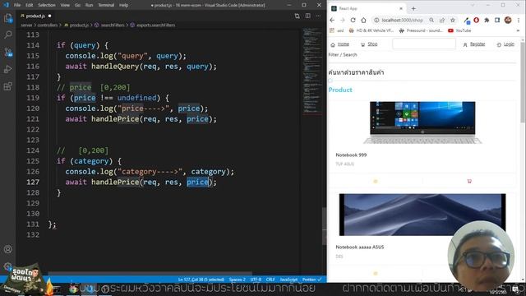Close the React App browser tab
The image size is (526, 296).
point(401,8)
